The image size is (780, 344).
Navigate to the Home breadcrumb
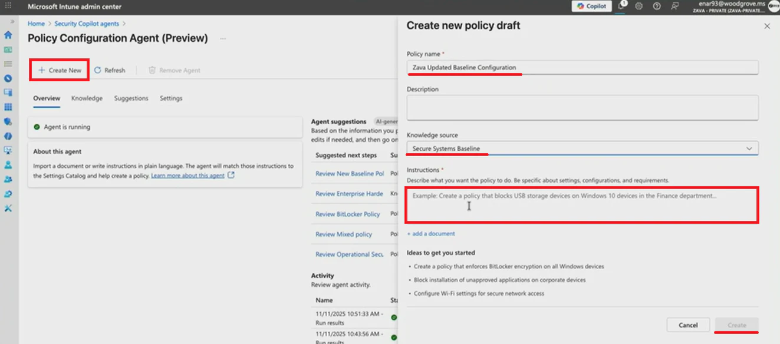pos(36,24)
